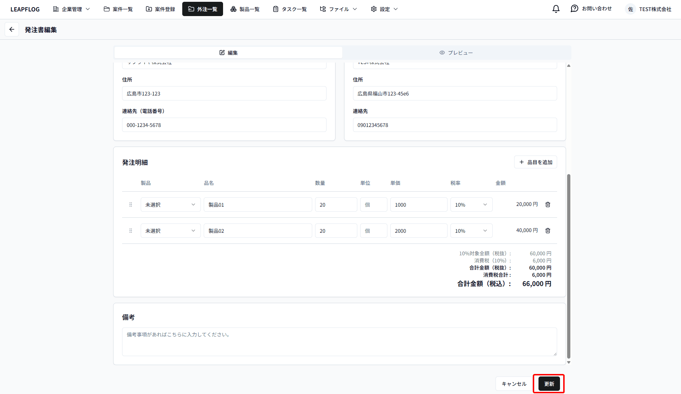Click 品目を追加 to add item
The width and height of the screenshot is (681, 394).
coord(535,162)
